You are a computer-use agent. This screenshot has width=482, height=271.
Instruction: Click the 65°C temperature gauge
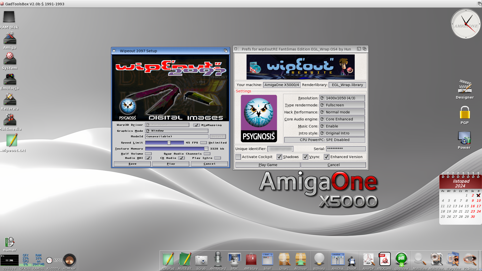[49, 260]
